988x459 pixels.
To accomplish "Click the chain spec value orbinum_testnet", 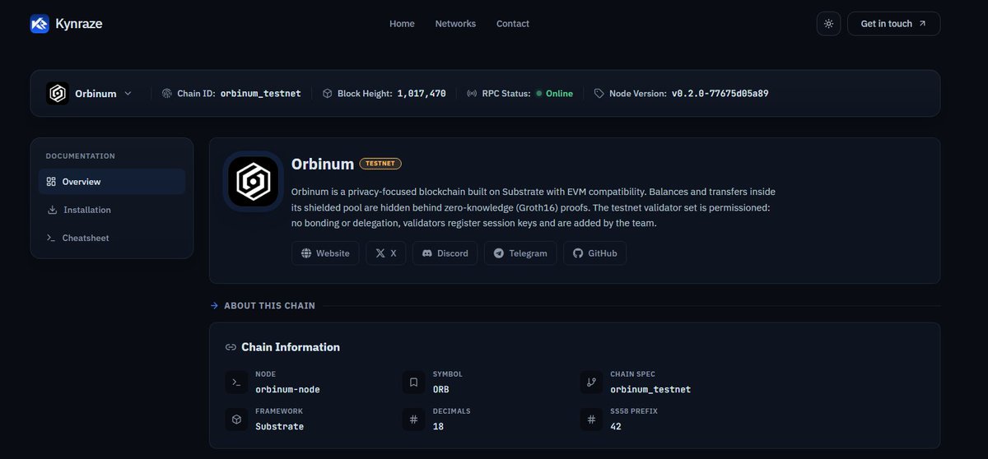I will coord(650,389).
